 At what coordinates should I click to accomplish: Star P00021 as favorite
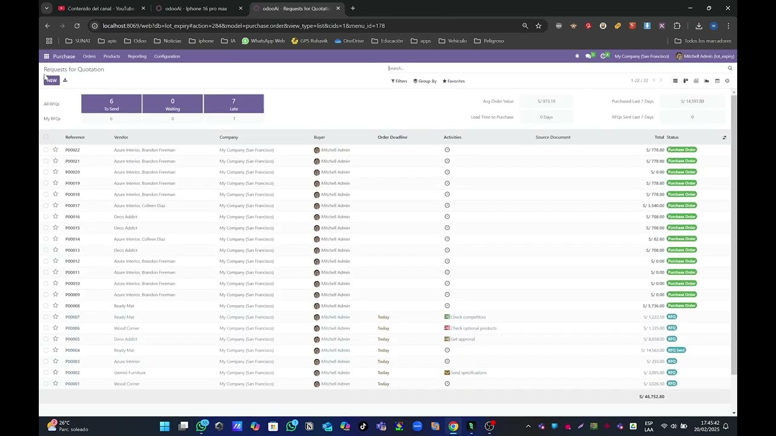tap(55, 161)
